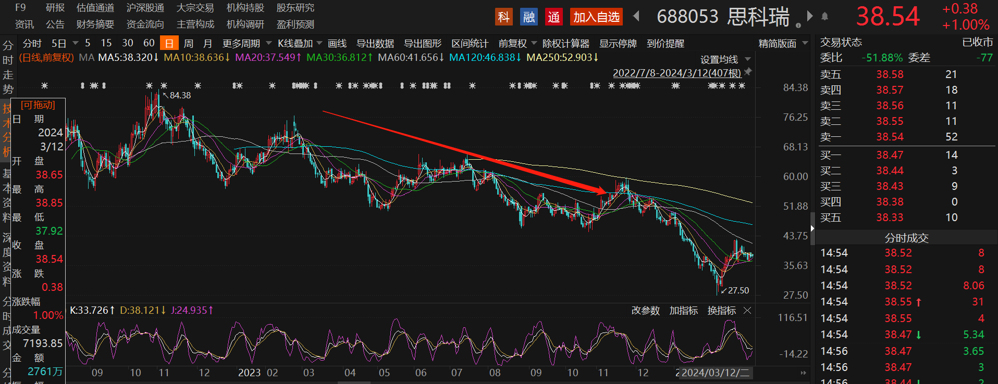Open the info dot icon after 思科瑞
This screenshot has height=384, width=998.
click(x=798, y=25)
